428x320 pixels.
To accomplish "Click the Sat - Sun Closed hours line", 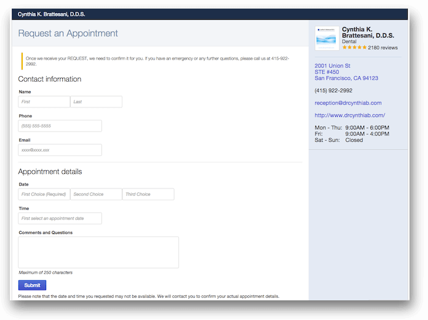I will click(x=339, y=140).
